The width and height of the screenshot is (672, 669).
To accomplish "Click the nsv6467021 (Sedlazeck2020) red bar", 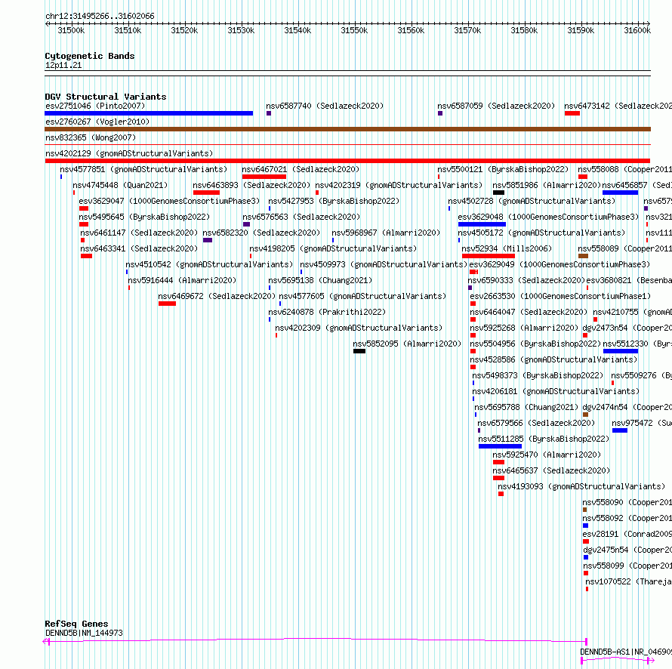I will tap(264, 177).
